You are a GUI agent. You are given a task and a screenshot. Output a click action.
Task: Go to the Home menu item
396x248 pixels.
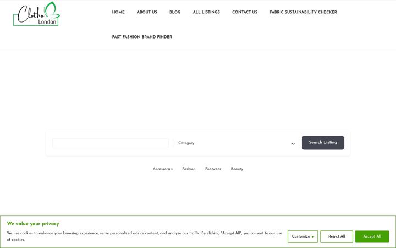pos(118,12)
